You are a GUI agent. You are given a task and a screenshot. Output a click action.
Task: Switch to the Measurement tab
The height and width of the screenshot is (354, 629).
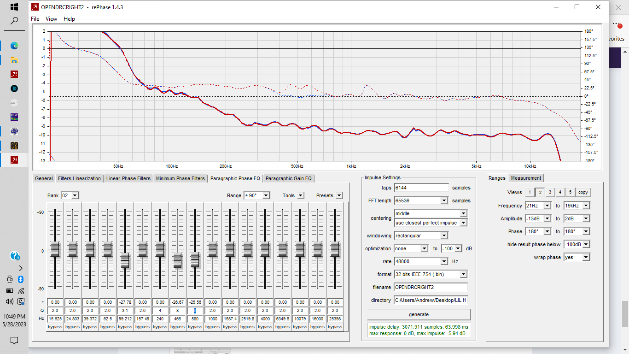(526, 178)
